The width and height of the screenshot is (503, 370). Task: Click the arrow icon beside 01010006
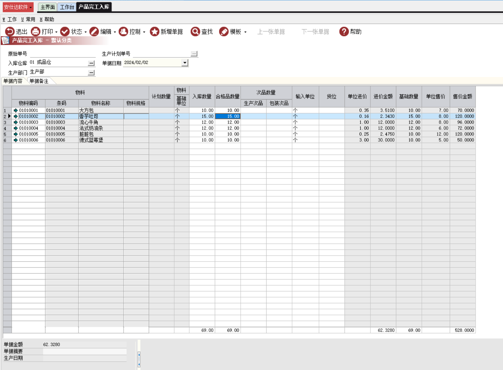click(x=16, y=140)
